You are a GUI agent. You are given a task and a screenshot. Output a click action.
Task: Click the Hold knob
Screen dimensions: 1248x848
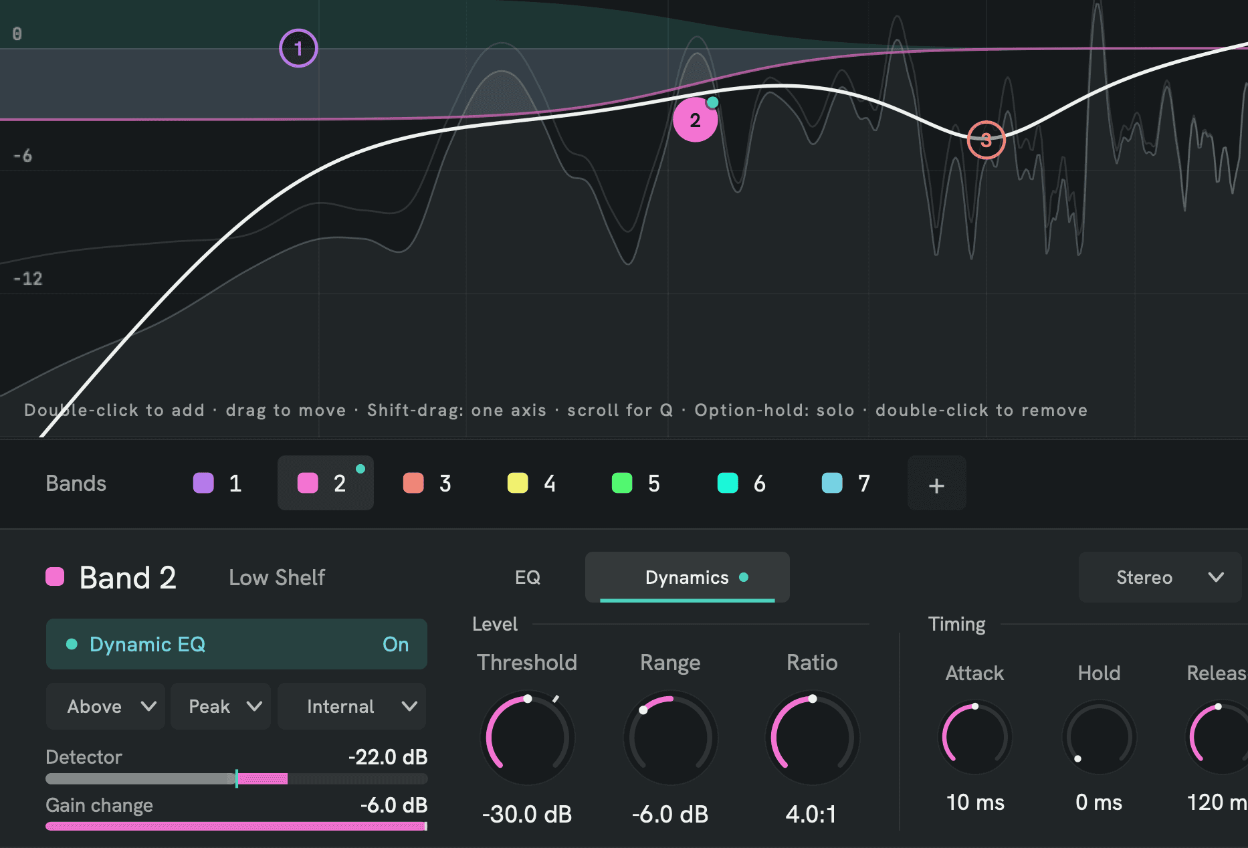1100,737
